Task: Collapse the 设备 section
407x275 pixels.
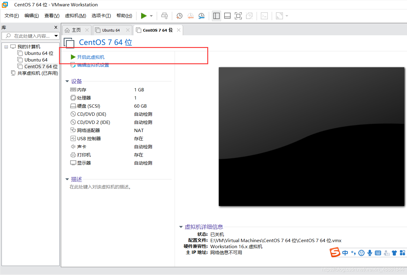Action: tap(67, 81)
